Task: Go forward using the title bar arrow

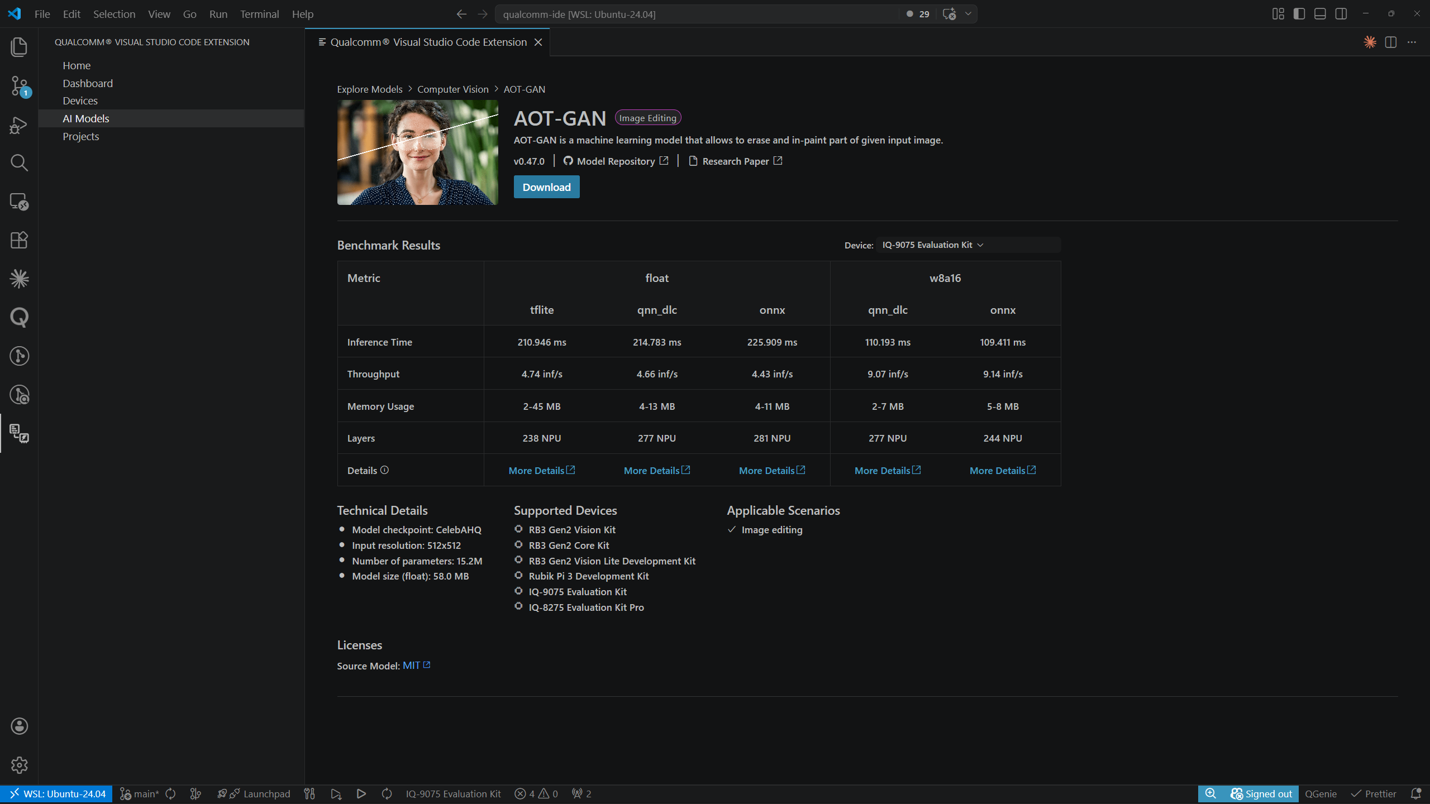Action: [483, 14]
